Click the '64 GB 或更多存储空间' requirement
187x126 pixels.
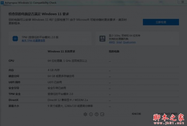point(61,76)
